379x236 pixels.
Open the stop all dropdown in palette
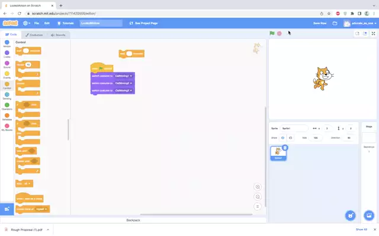27,183
